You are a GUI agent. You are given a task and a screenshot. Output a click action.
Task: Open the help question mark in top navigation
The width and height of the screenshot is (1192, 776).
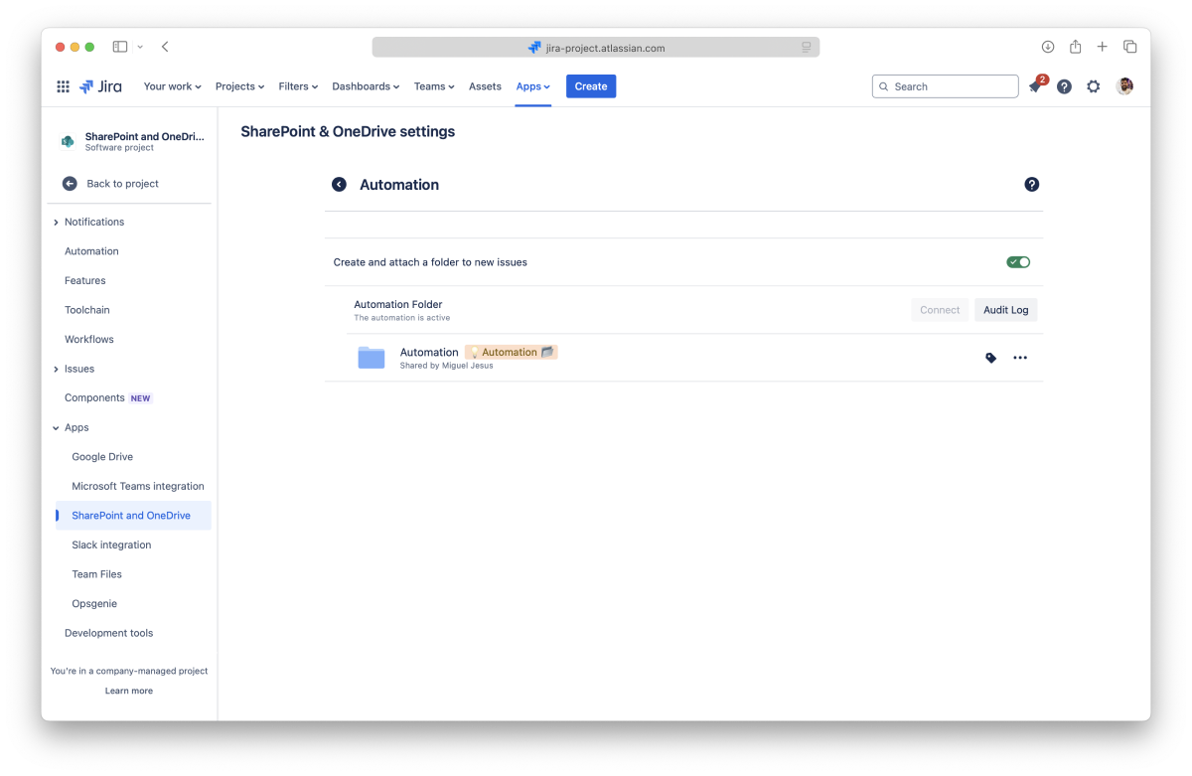[1064, 86]
